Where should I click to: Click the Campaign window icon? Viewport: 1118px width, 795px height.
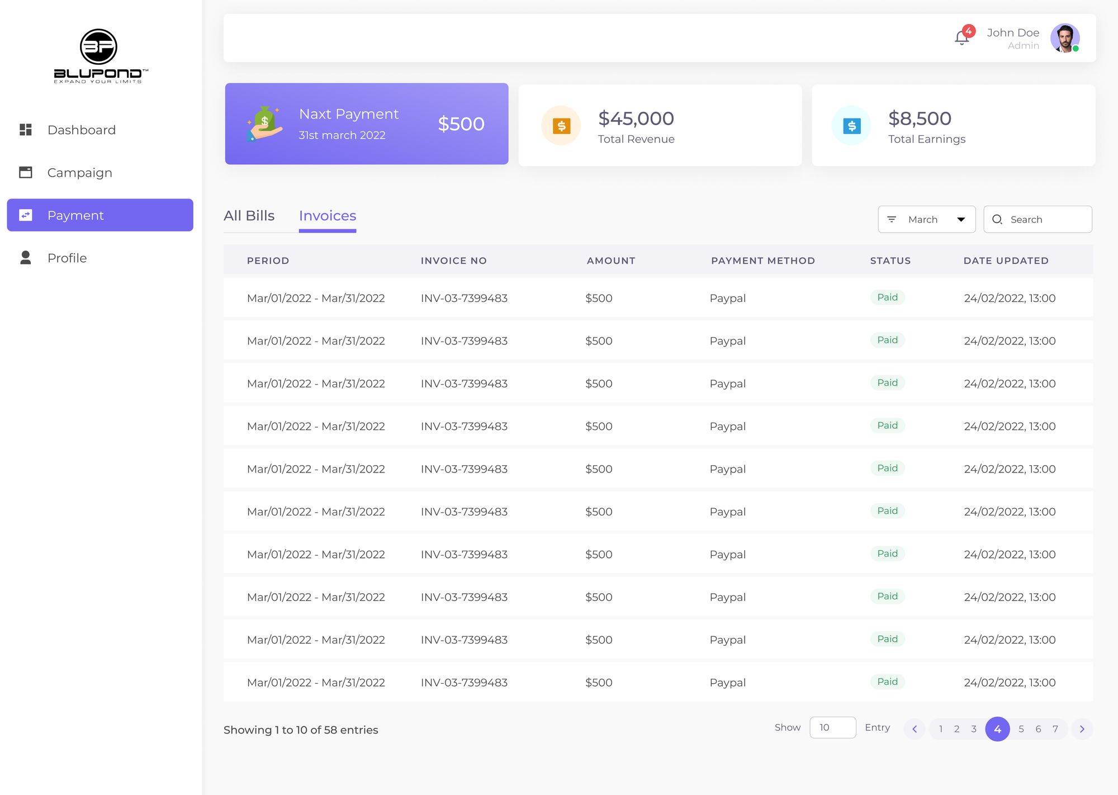point(26,172)
